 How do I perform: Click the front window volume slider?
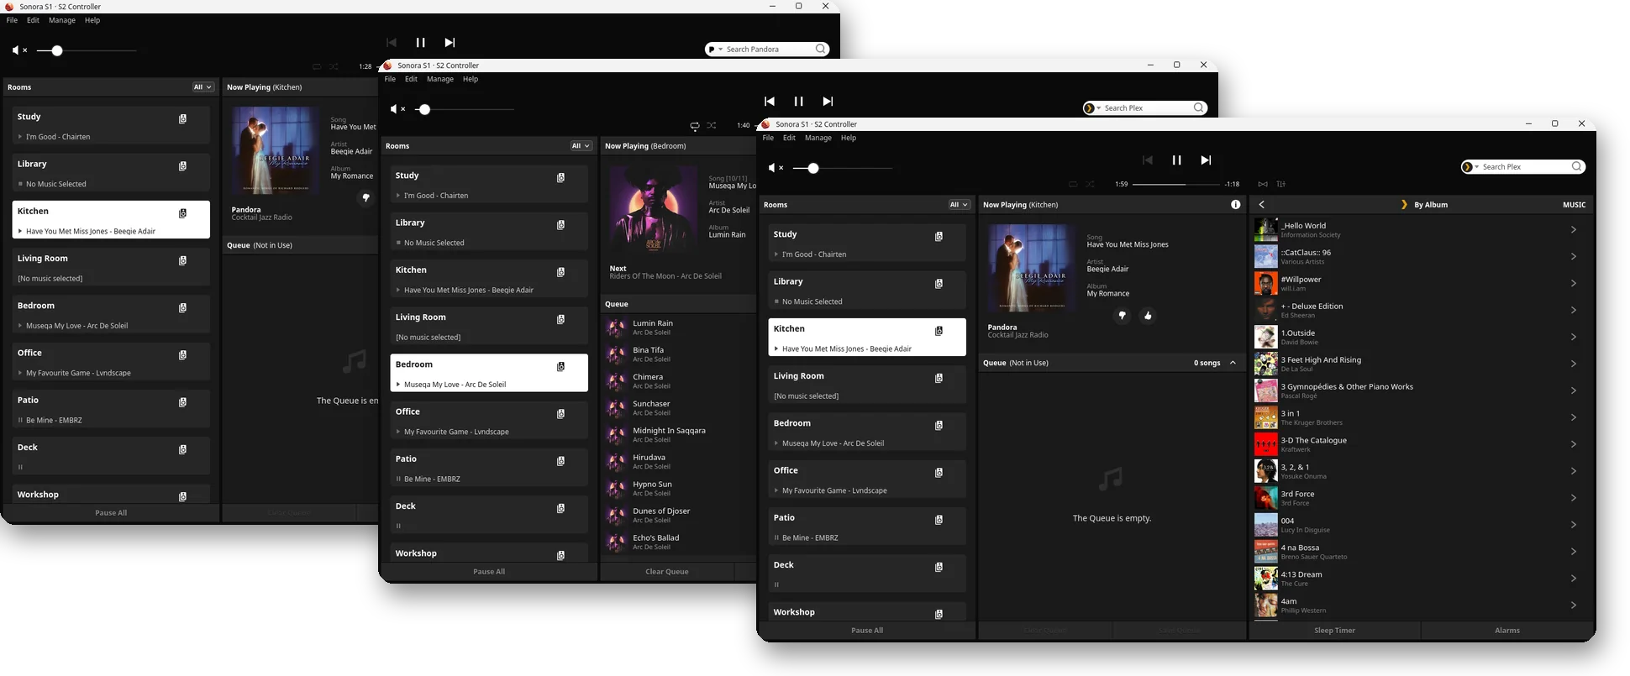point(843,168)
